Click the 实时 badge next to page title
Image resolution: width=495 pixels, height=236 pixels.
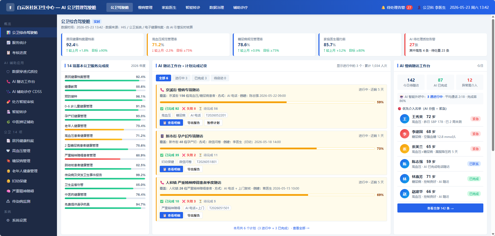97,22
